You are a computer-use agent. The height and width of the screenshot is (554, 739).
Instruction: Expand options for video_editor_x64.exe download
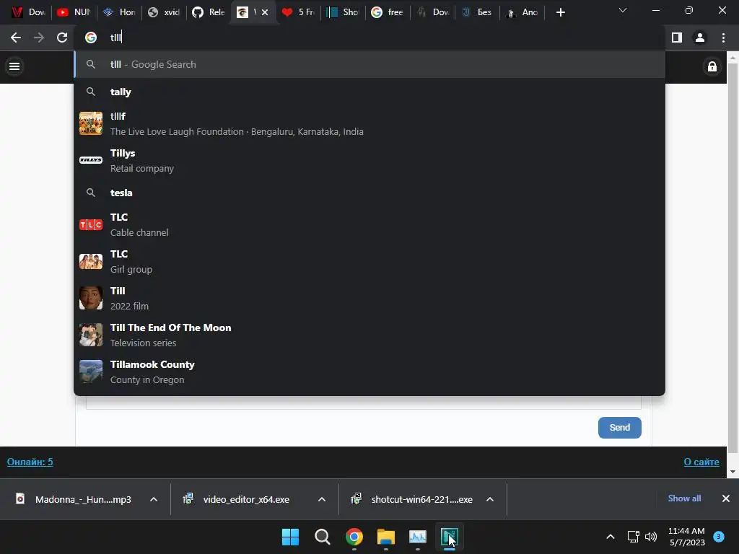click(x=322, y=499)
